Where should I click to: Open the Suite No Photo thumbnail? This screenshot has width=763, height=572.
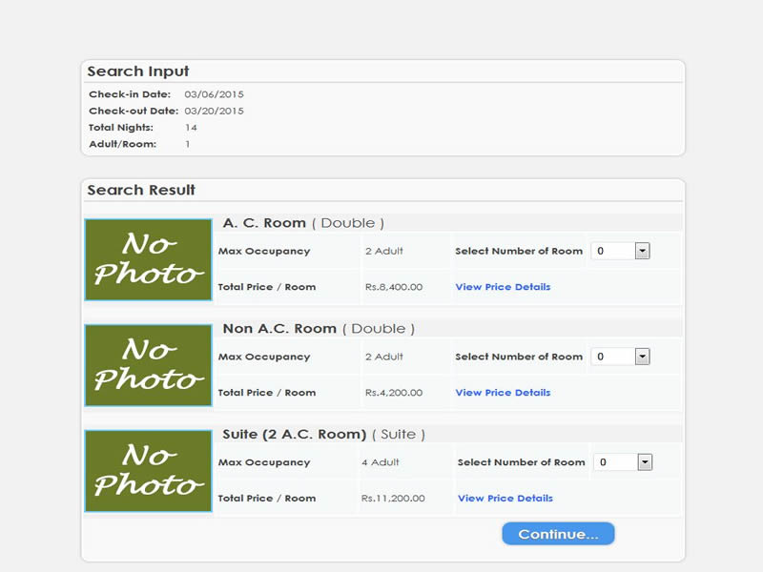[149, 471]
